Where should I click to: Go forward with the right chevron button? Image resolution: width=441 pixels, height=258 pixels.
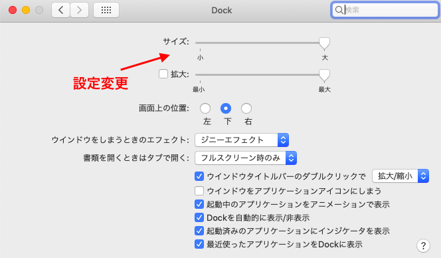[79, 10]
